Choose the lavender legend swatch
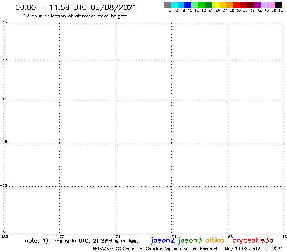The width and height of the screenshot is (287, 252). (x=265, y=5)
